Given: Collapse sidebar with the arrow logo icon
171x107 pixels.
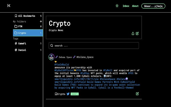Looking at the screenshot, I should click(x=9, y=6).
